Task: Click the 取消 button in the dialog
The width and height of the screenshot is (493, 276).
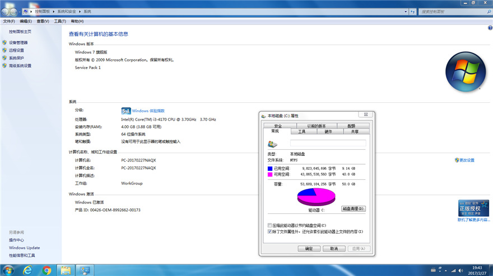Action: 334,249
